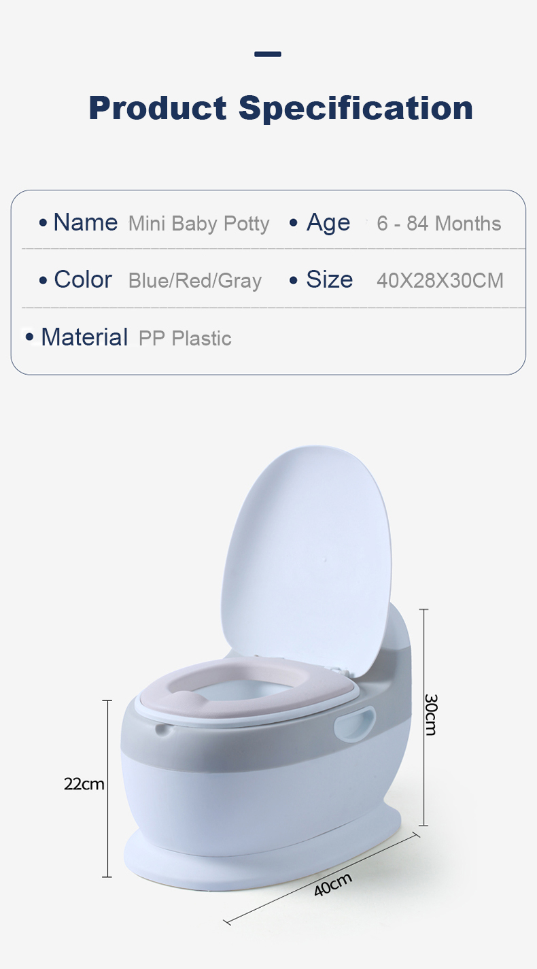Viewport: 537px width, 969px height.
Task: Click the Product Specification heading
Action: [281, 109]
